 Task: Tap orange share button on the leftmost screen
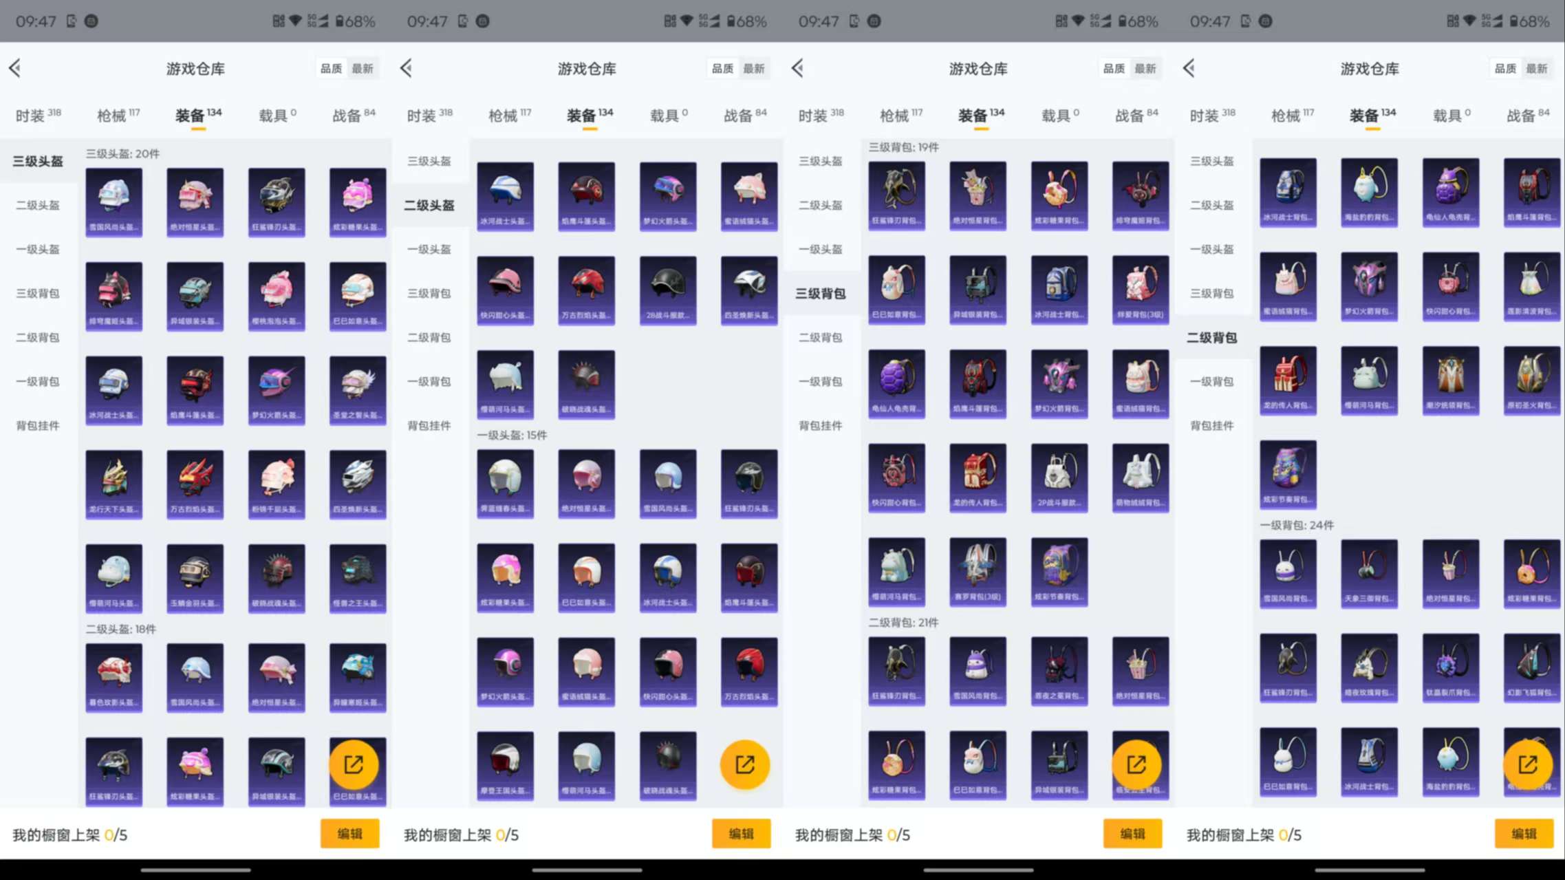[354, 764]
